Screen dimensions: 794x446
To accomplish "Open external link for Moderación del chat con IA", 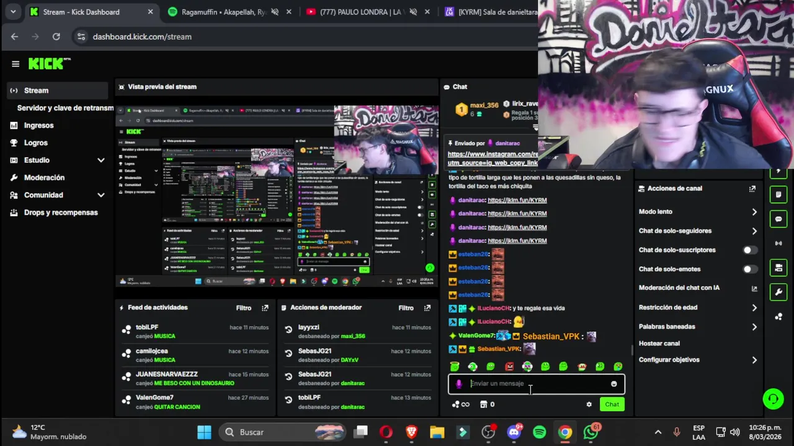I will coord(754,288).
